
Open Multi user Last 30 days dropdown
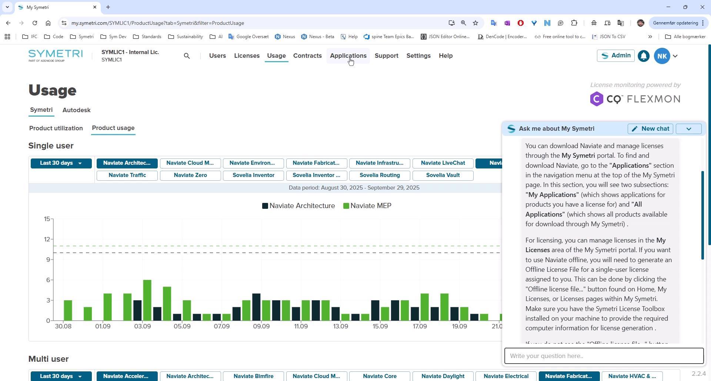coord(61,376)
